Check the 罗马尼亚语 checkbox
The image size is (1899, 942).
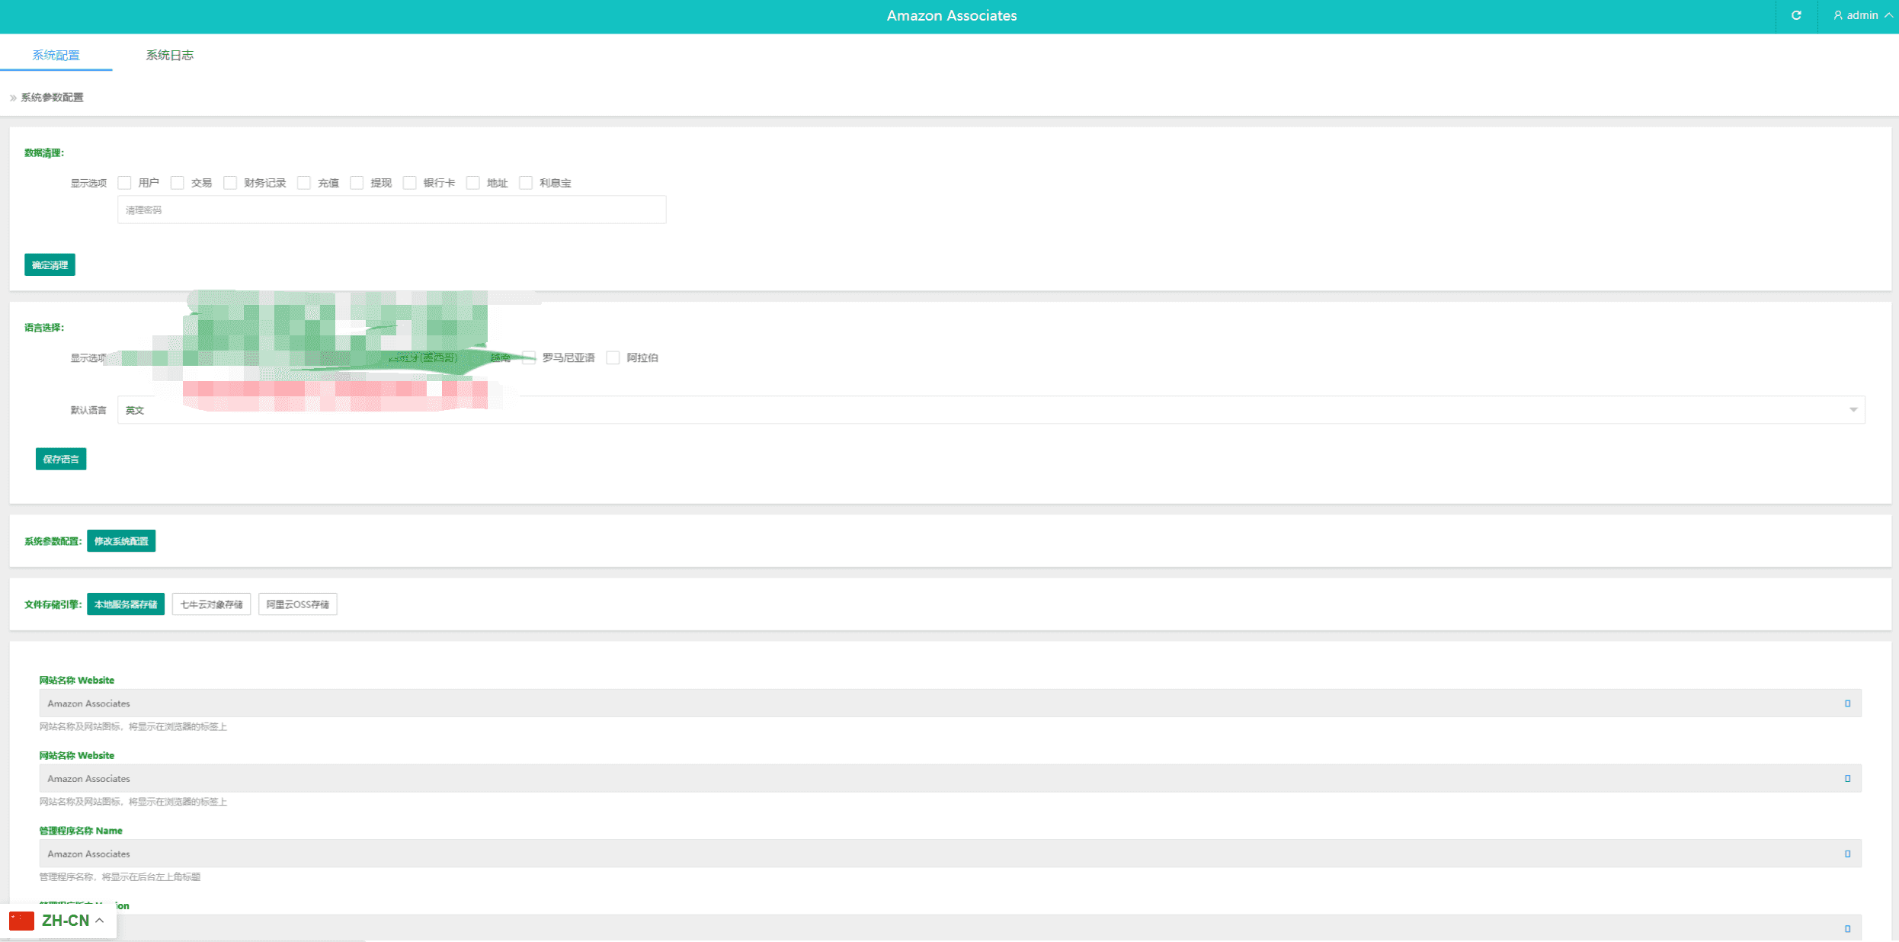click(x=529, y=358)
